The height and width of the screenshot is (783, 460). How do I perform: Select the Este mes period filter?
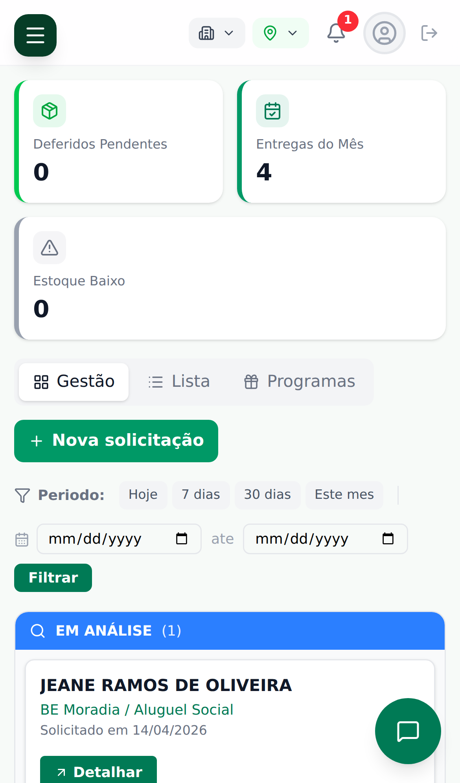click(344, 495)
